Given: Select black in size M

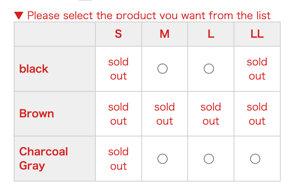Looking at the screenshot, I should click(163, 69).
